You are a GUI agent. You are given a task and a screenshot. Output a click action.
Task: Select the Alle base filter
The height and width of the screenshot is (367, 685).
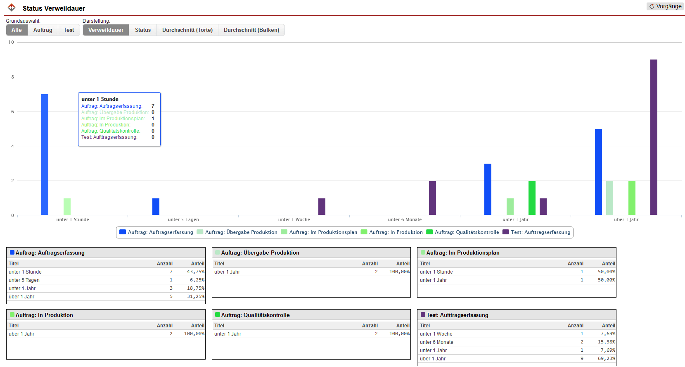[17, 30]
